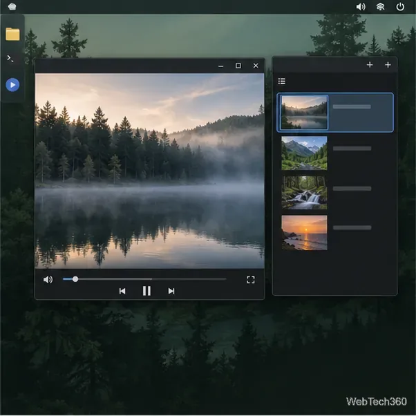Launch the terminal from the dock
This screenshot has height=416, width=416.
click(x=10, y=58)
